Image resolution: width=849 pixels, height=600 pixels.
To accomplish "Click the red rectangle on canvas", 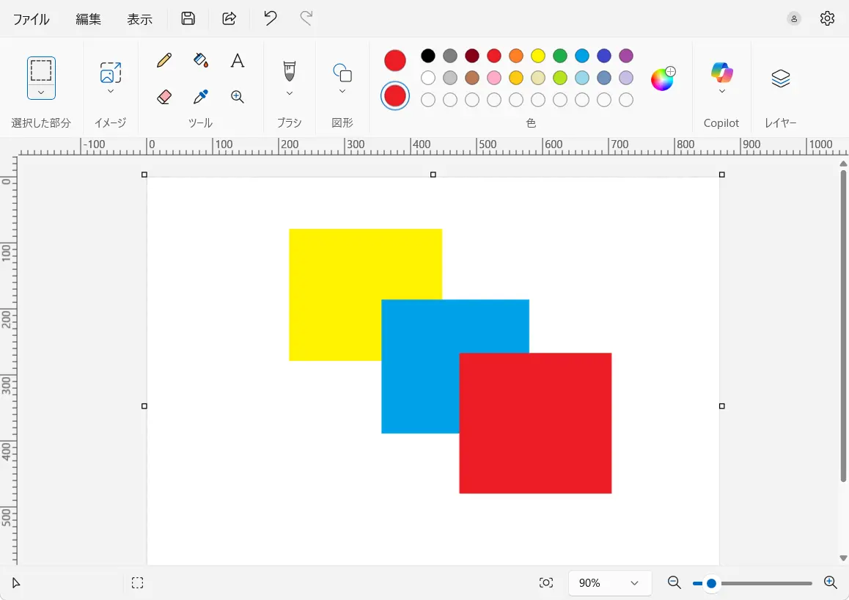I will point(535,423).
